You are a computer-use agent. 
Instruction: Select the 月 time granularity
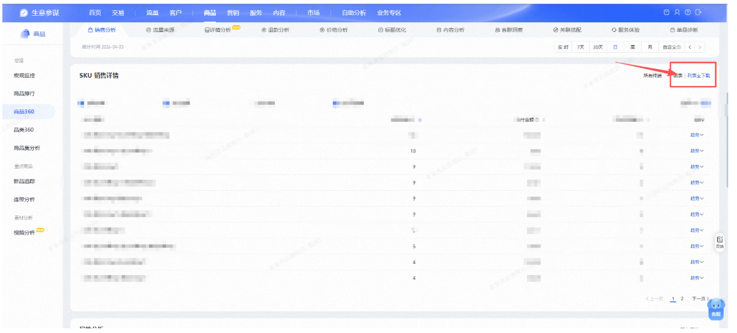[650, 47]
